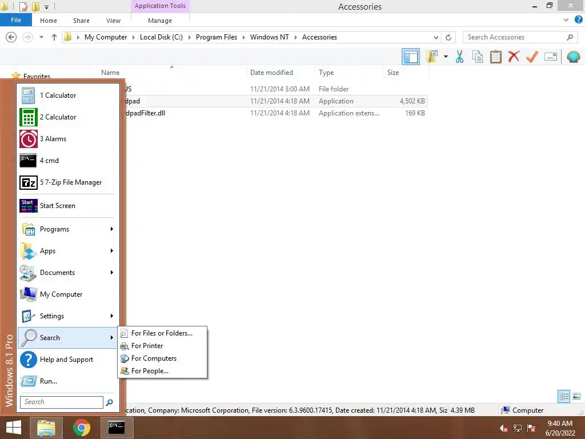This screenshot has width=585, height=439.
Task: Choose For Files or Folders... search option
Action: tap(162, 333)
